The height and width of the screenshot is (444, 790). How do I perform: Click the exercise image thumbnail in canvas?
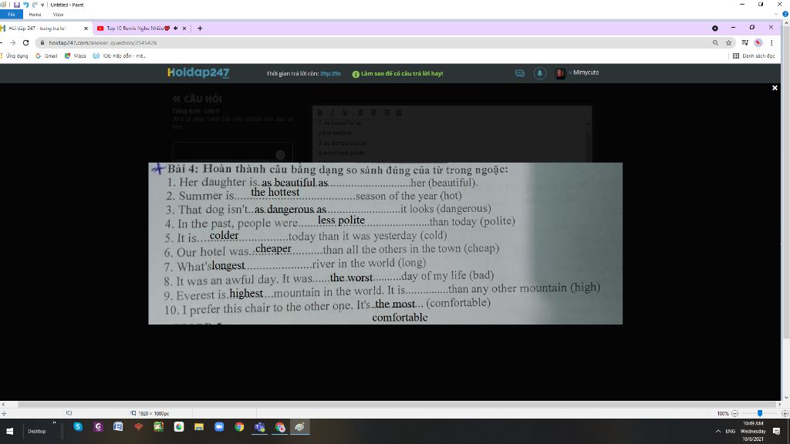pos(386,244)
